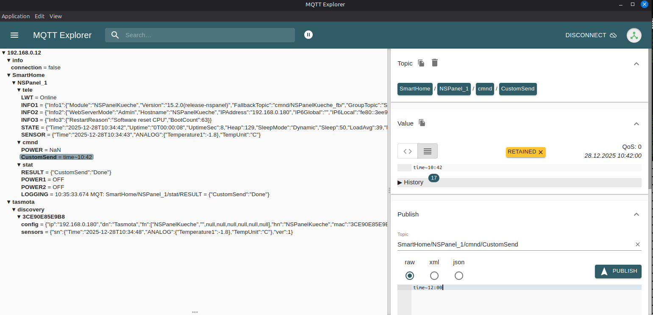Viewport: 653px width, 315px height.
Task: Open the View menu
Action: pos(56,16)
